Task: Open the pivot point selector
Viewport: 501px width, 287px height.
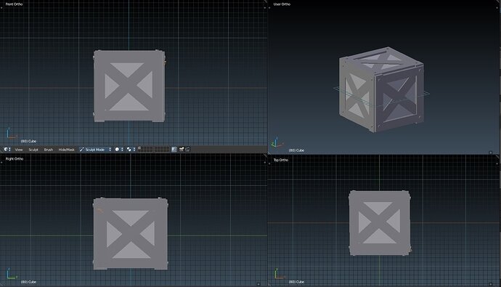Action: [131, 149]
